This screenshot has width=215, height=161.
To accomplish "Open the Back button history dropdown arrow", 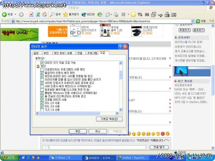I will coord(15,14).
